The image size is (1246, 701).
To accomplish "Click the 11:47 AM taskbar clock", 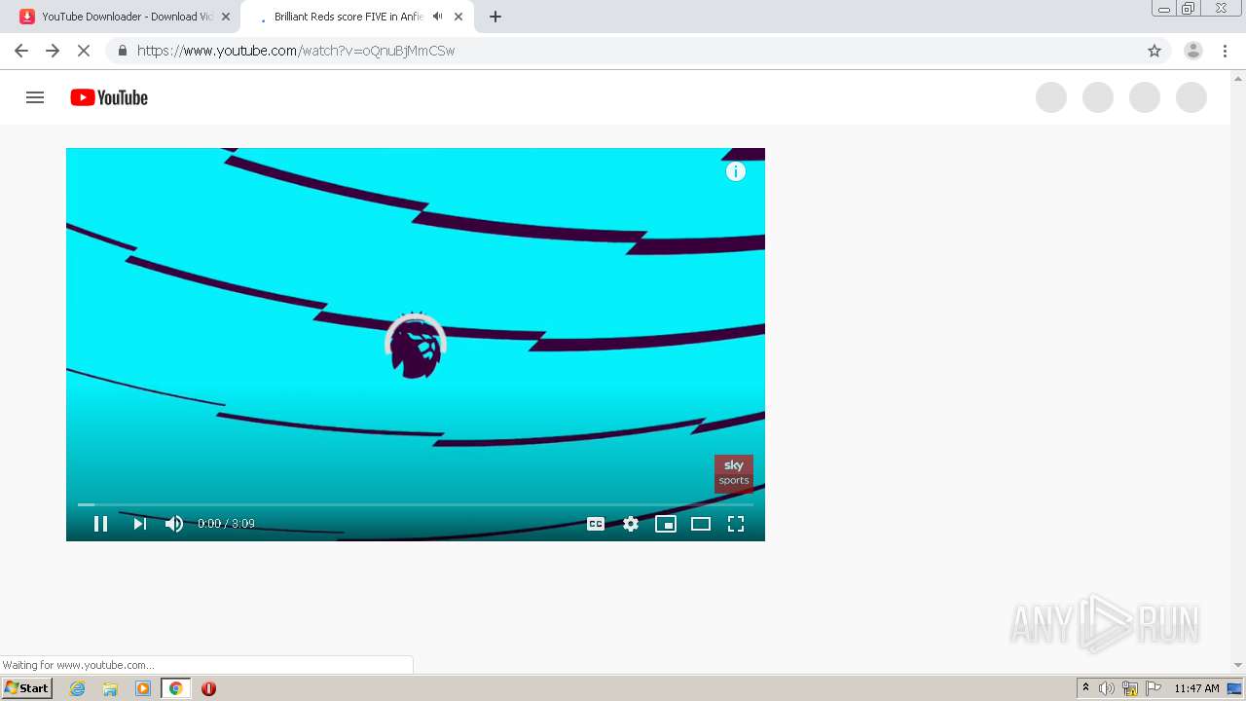I will click(x=1196, y=688).
